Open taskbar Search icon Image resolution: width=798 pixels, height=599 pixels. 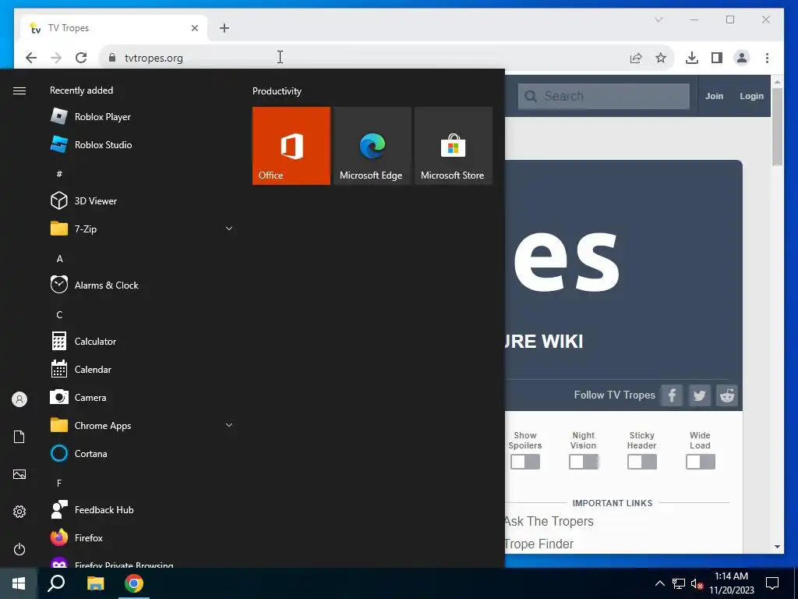pyautogui.click(x=56, y=583)
